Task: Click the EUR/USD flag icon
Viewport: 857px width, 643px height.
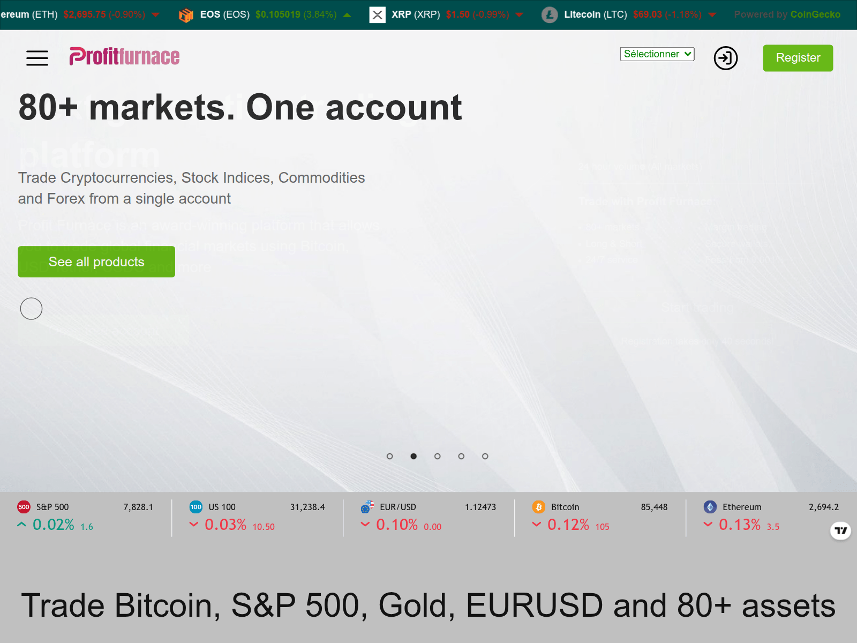Action: coord(367,507)
